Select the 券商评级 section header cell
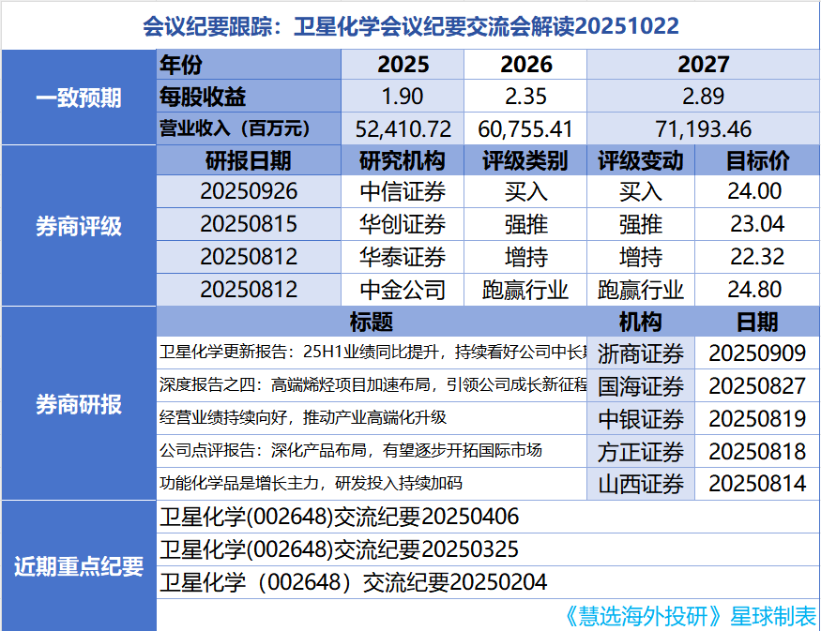The width and height of the screenshot is (821, 631). 79,226
